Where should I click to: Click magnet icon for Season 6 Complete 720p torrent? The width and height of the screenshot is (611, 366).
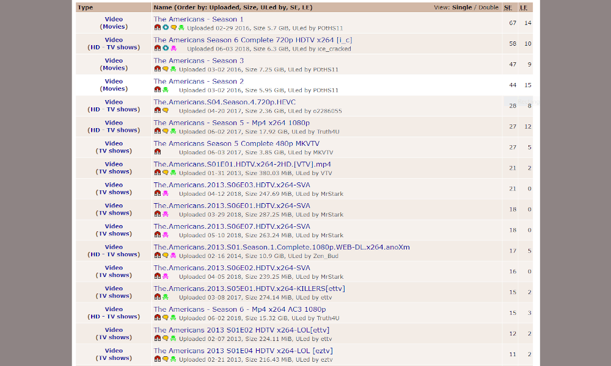pyautogui.click(x=158, y=48)
